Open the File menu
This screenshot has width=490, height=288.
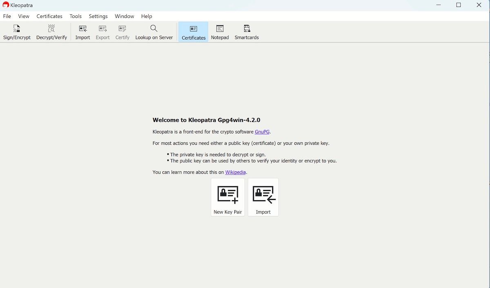coord(7,16)
